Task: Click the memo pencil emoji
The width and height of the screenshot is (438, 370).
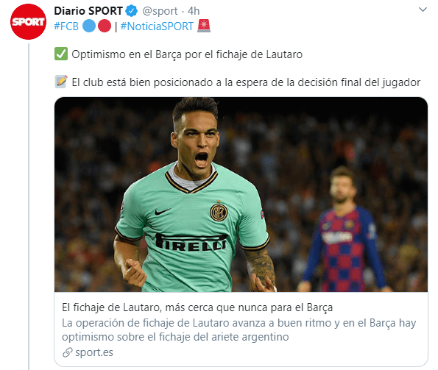Action: [61, 82]
